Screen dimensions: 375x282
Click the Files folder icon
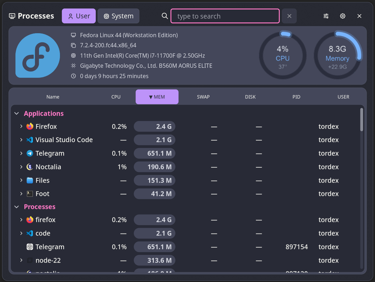click(30, 180)
